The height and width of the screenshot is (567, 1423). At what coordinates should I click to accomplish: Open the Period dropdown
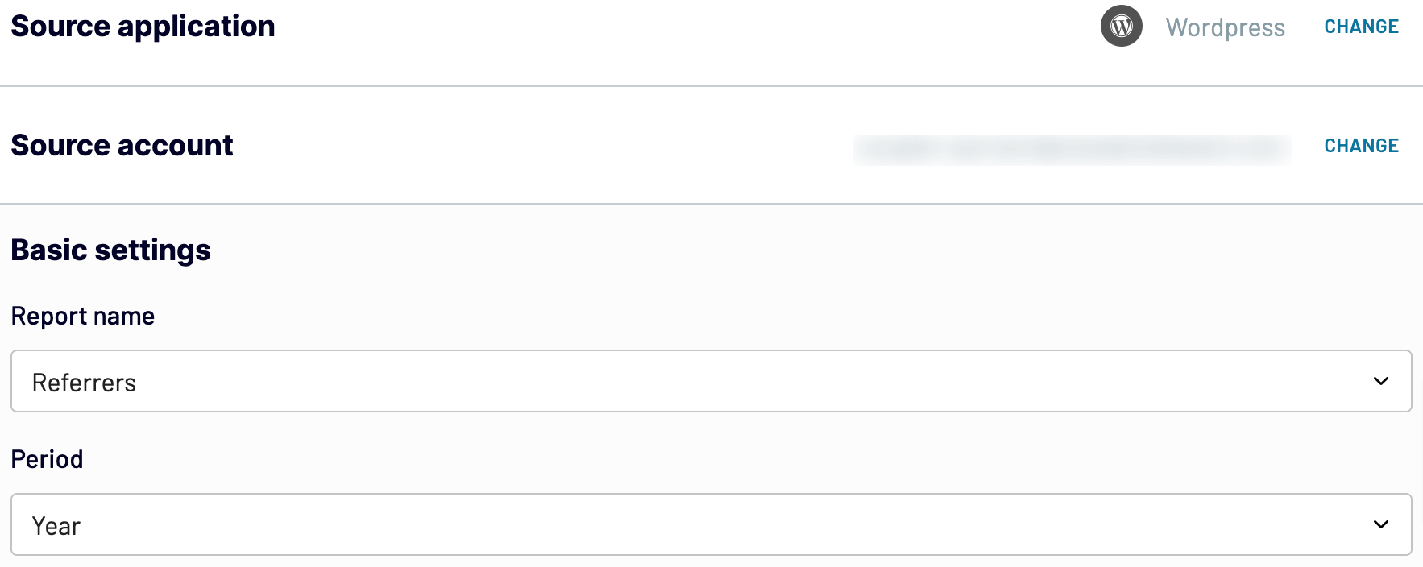pyautogui.click(x=711, y=524)
